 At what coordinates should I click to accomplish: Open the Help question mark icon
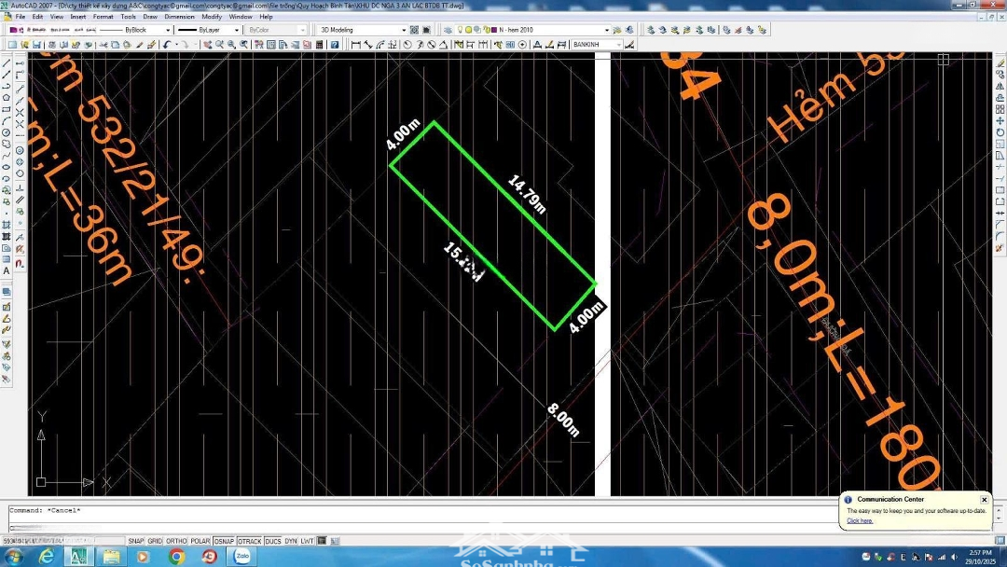pyautogui.click(x=334, y=45)
